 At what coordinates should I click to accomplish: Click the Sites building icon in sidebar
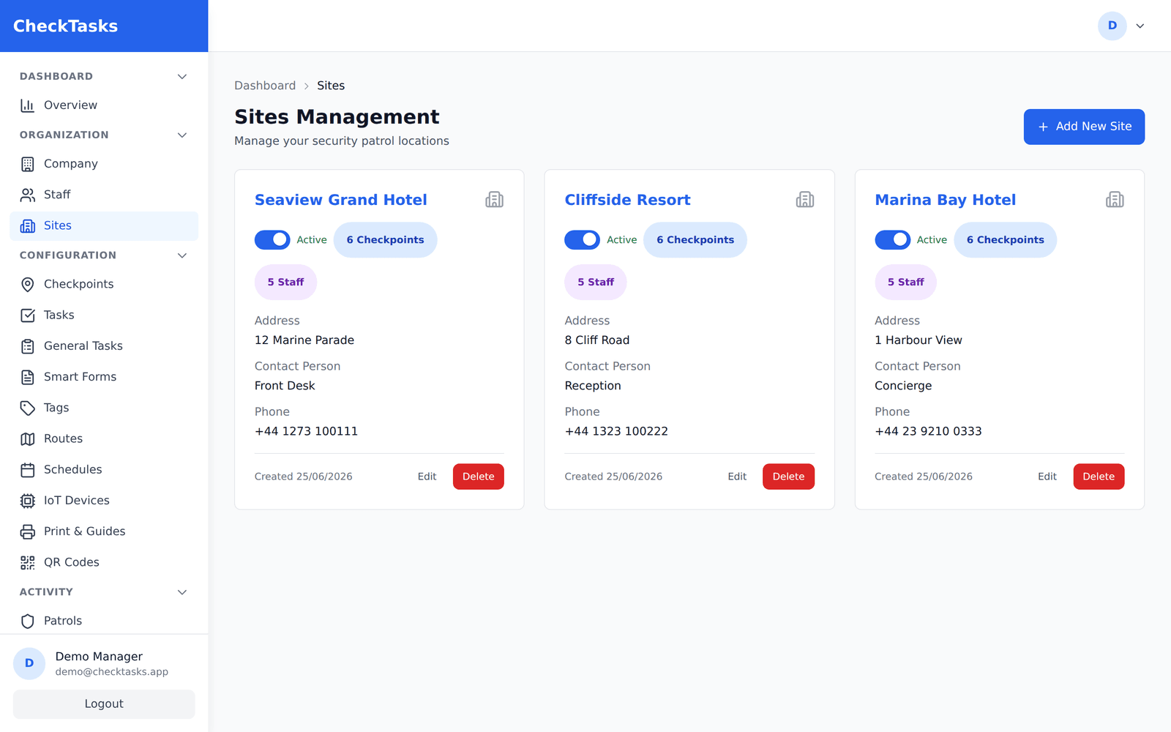tap(28, 226)
